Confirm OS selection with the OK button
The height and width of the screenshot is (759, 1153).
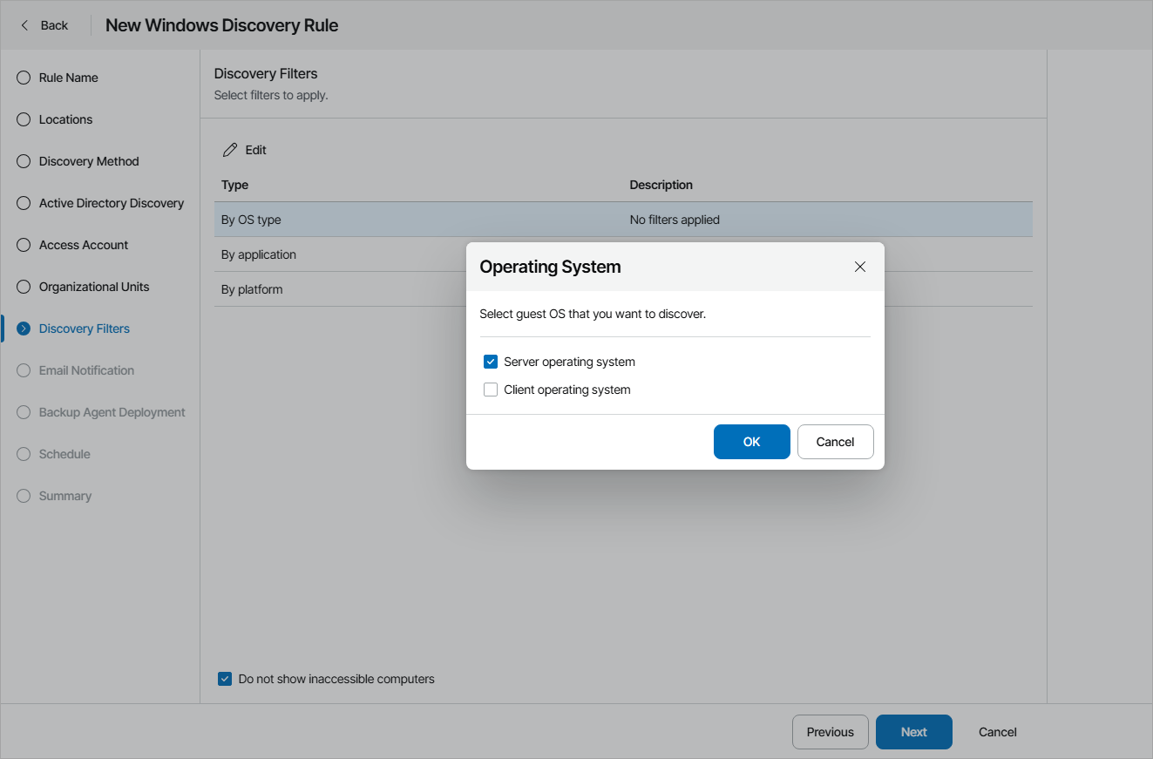(x=751, y=442)
